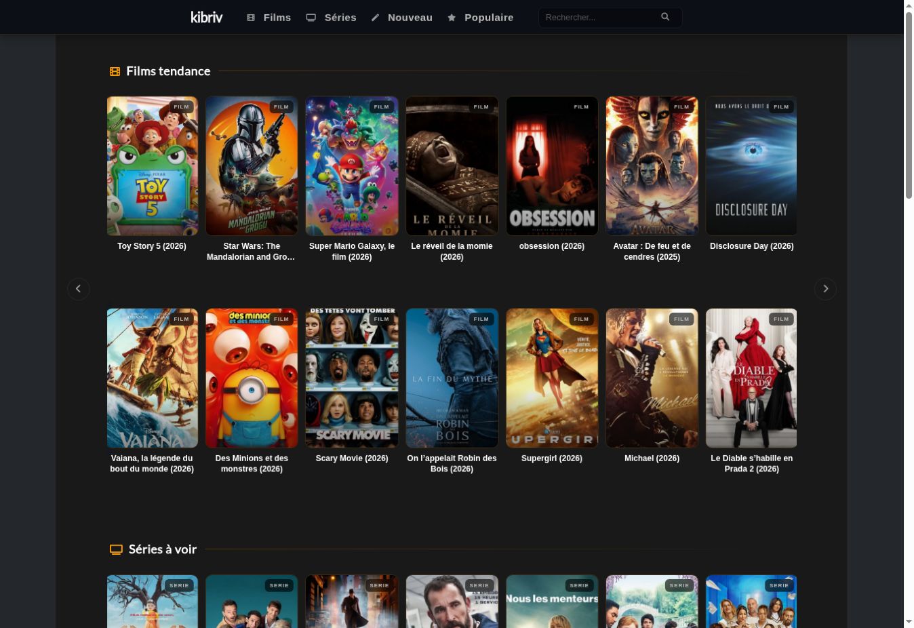Screen dimensions: 914x628
Task: Click the search magnifier icon
Action: point(665,17)
